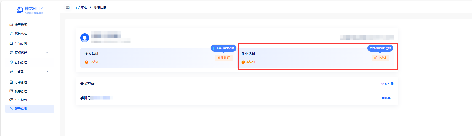The height and width of the screenshot is (136, 472).
Task: Click the 产品订购 icon
Action: (x=11, y=43)
